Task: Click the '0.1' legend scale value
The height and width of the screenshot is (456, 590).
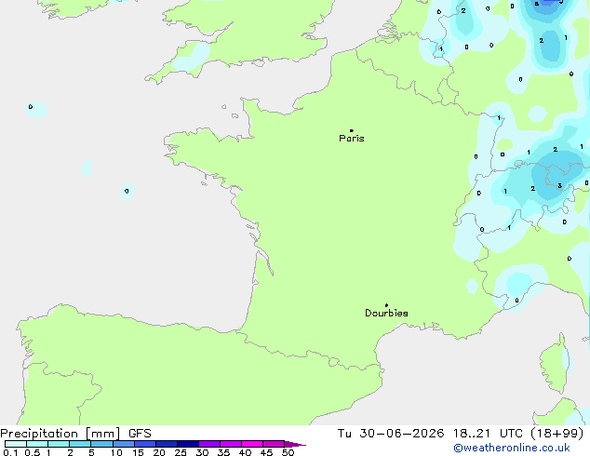Action: (10, 452)
